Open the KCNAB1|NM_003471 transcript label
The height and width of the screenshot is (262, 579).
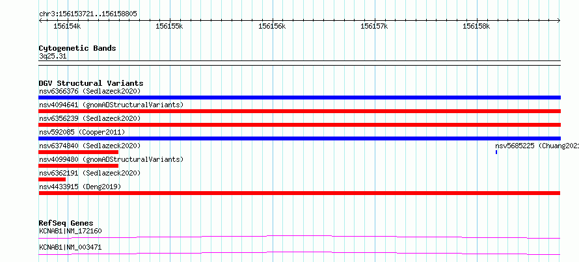(x=70, y=248)
